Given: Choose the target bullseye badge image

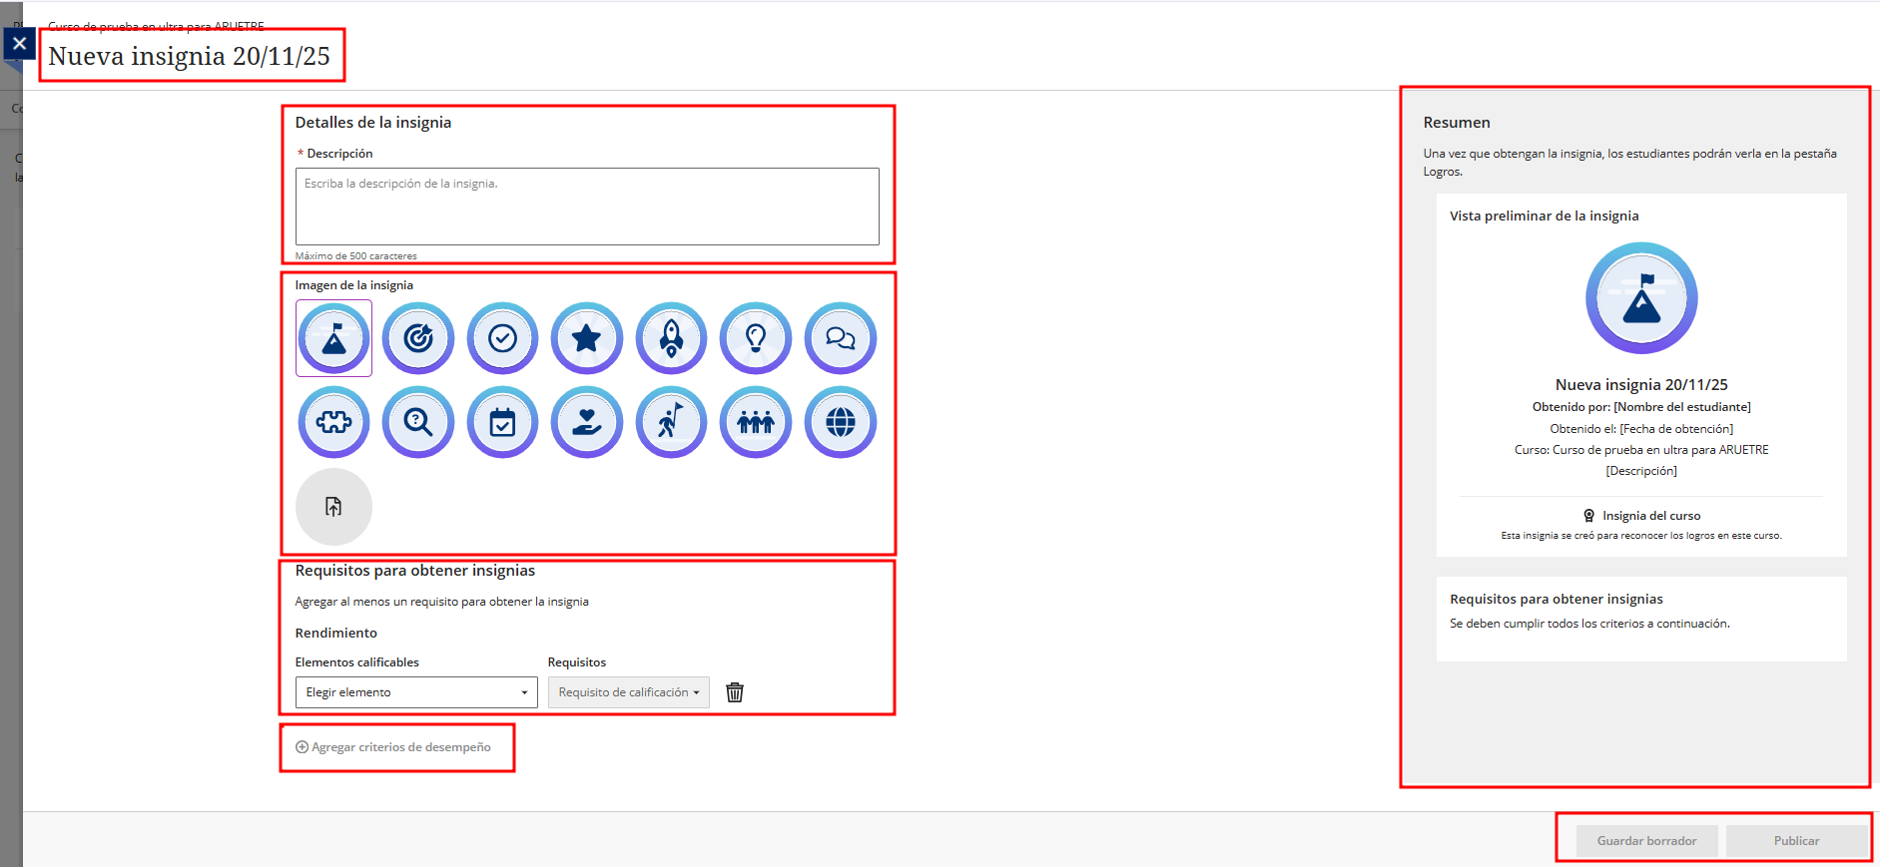Looking at the screenshot, I should (x=418, y=339).
